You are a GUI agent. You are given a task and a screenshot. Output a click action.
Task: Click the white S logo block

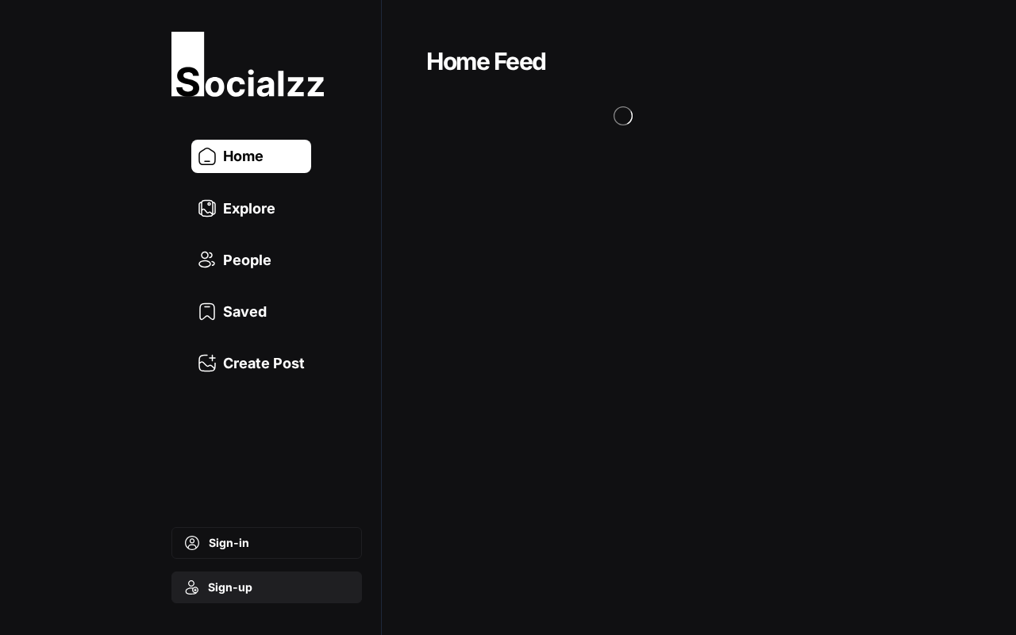187,64
